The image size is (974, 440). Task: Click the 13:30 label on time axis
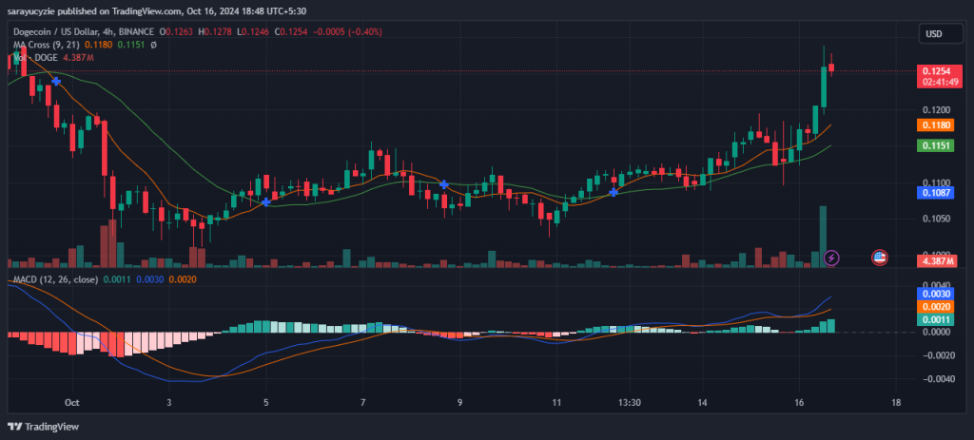(x=629, y=402)
